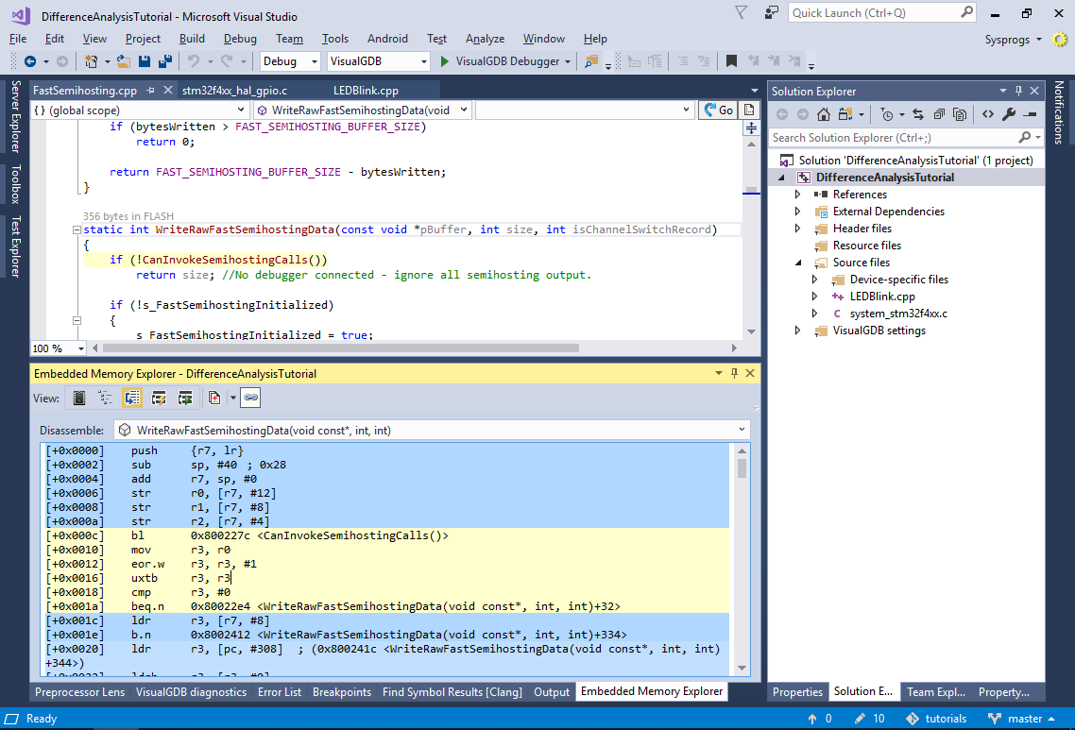The width and height of the screenshot is (1075, 730).
Task: Open the feedback notifications filter icon
Action: pyautogui.click(x=742, y=12)
